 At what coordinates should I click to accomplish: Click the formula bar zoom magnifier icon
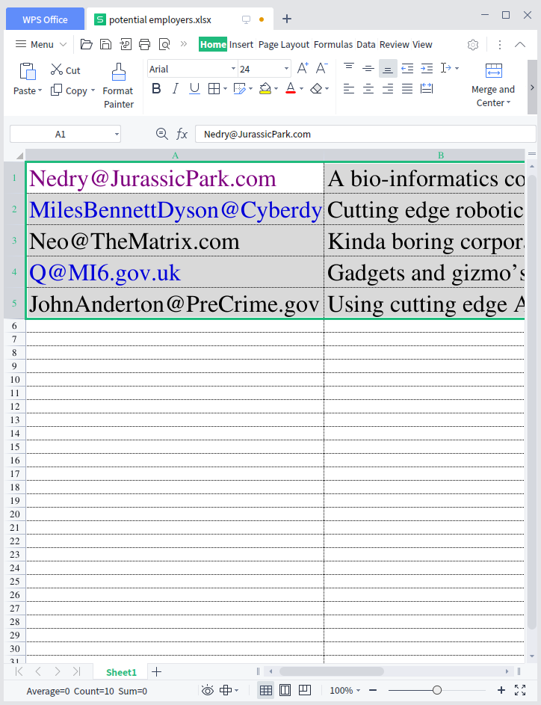tap(161, 134)
